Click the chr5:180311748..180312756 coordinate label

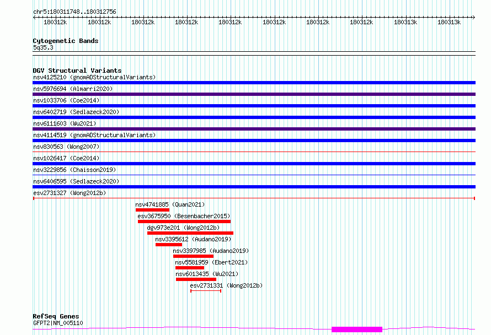tap(74, 12)
